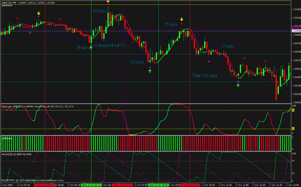Select yellow sell arrow beside "35 pips"
Screen dimensions: 301x187
pyautogui.click(x=182, y=19)
